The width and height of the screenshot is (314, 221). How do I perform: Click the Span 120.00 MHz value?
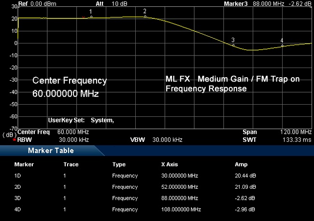(296, 132)
